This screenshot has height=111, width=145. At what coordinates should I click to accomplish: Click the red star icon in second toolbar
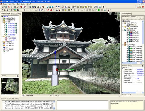click(x=48, y=10)
